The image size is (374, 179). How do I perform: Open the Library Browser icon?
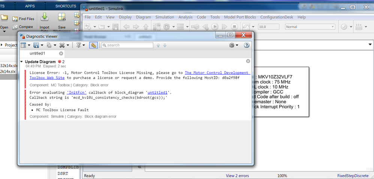(157, 27)
